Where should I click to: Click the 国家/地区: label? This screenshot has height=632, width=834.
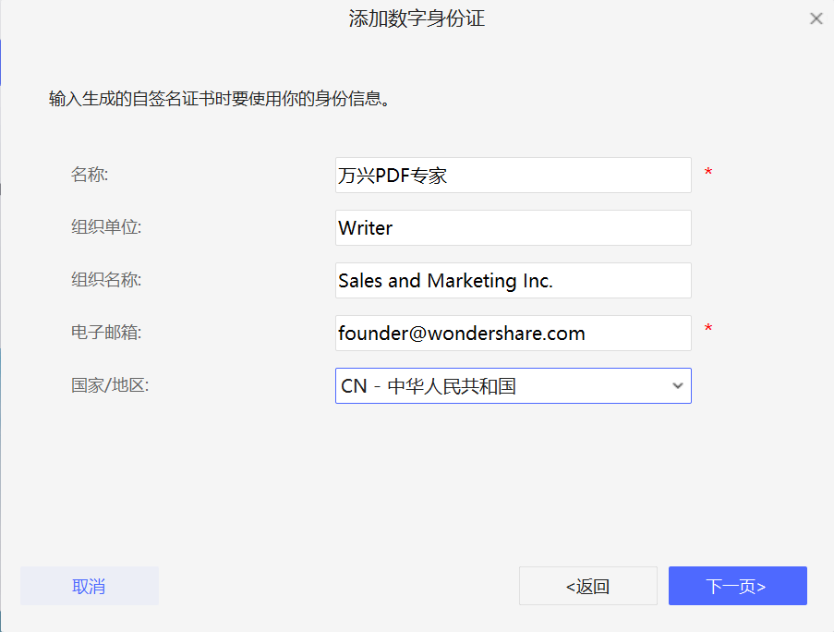110,385
